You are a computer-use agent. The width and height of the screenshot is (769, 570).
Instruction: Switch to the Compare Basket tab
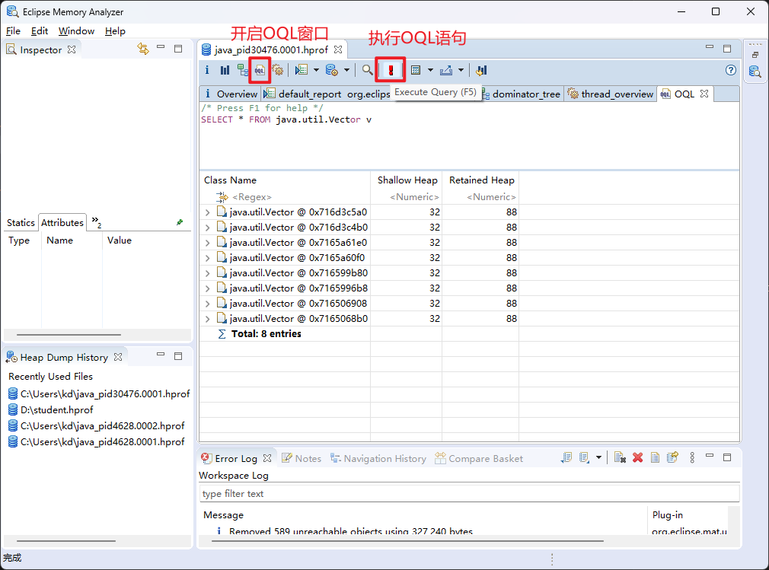[x=479, y=458]
